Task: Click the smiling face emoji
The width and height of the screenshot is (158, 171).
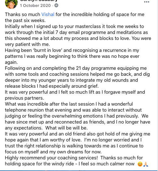Action: coord(140,164)
